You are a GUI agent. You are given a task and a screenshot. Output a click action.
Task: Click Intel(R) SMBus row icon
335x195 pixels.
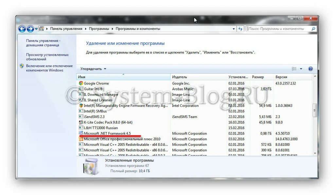[x=81, y=111]
